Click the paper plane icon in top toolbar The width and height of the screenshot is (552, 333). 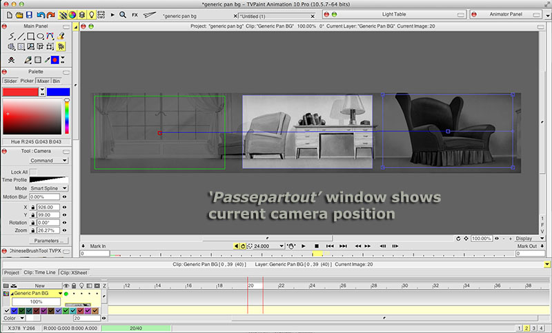coord(150,14)
